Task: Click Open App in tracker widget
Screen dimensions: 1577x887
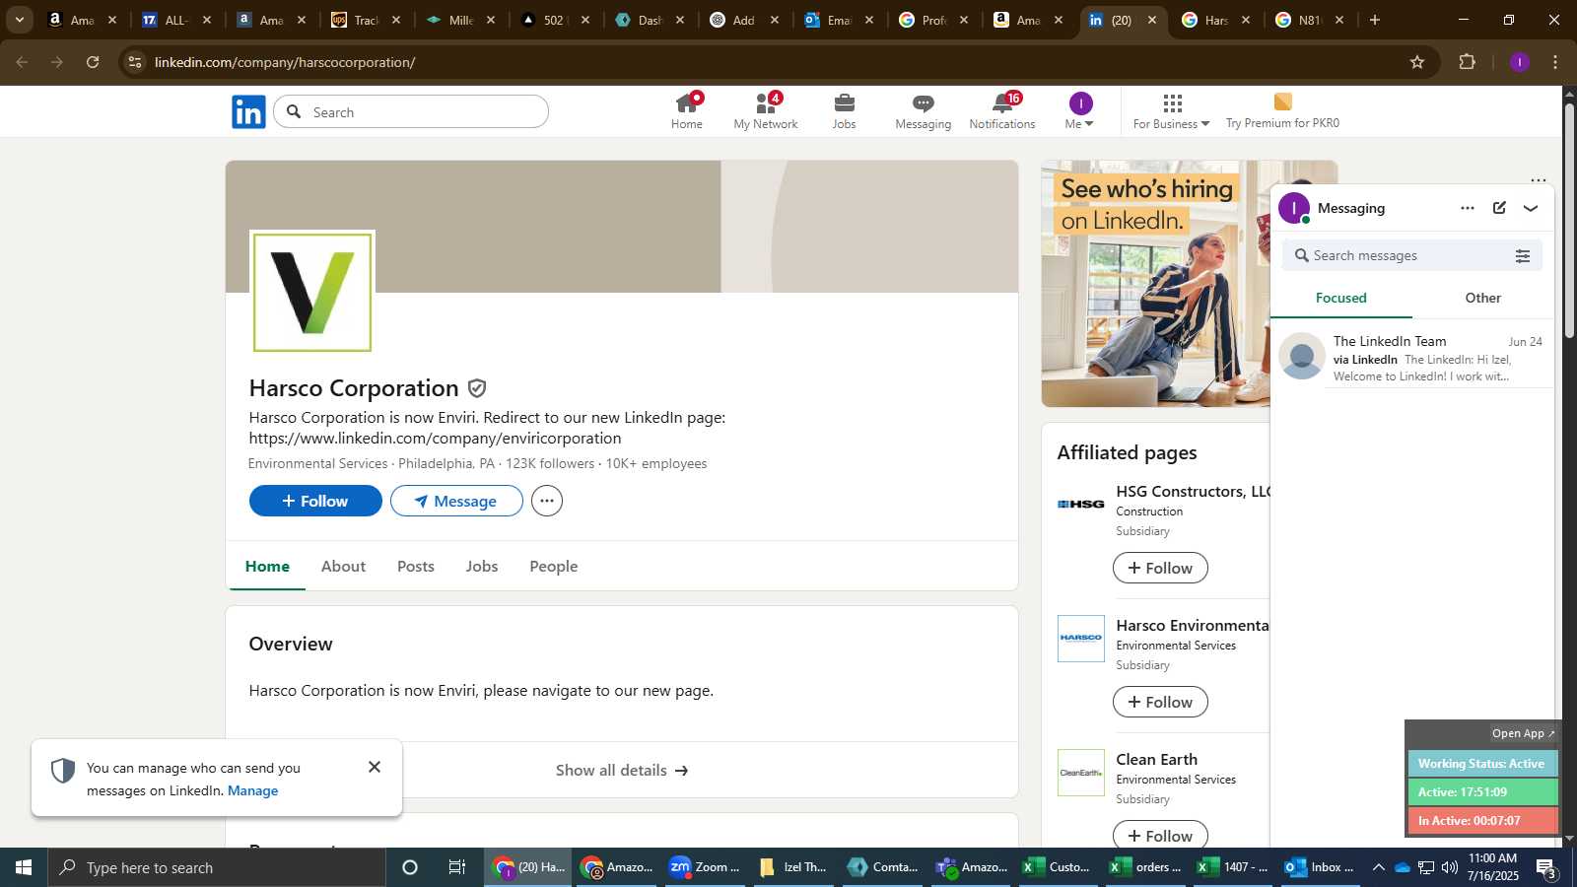Action: tap(1522, 733)
